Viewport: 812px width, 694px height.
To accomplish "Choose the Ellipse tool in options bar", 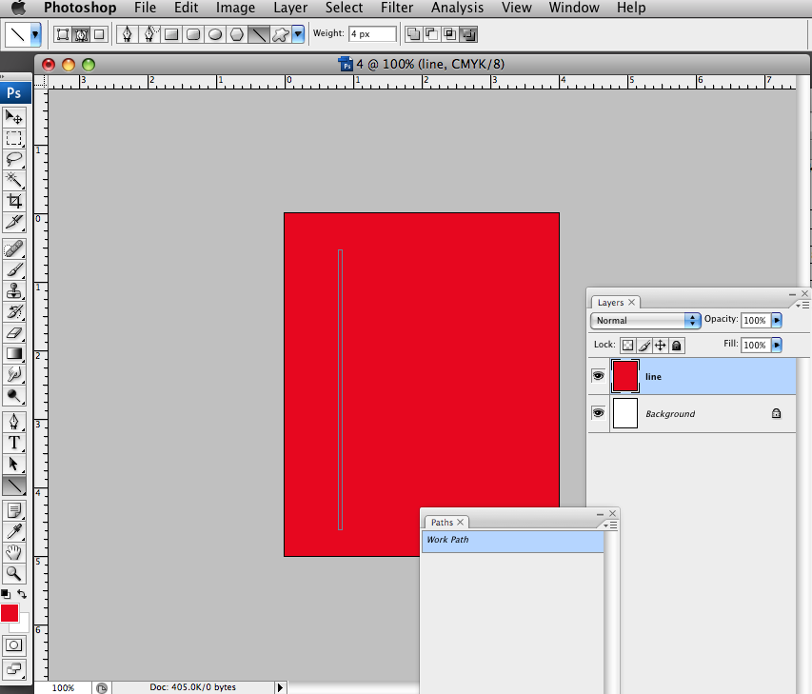I will coord(213,33).
